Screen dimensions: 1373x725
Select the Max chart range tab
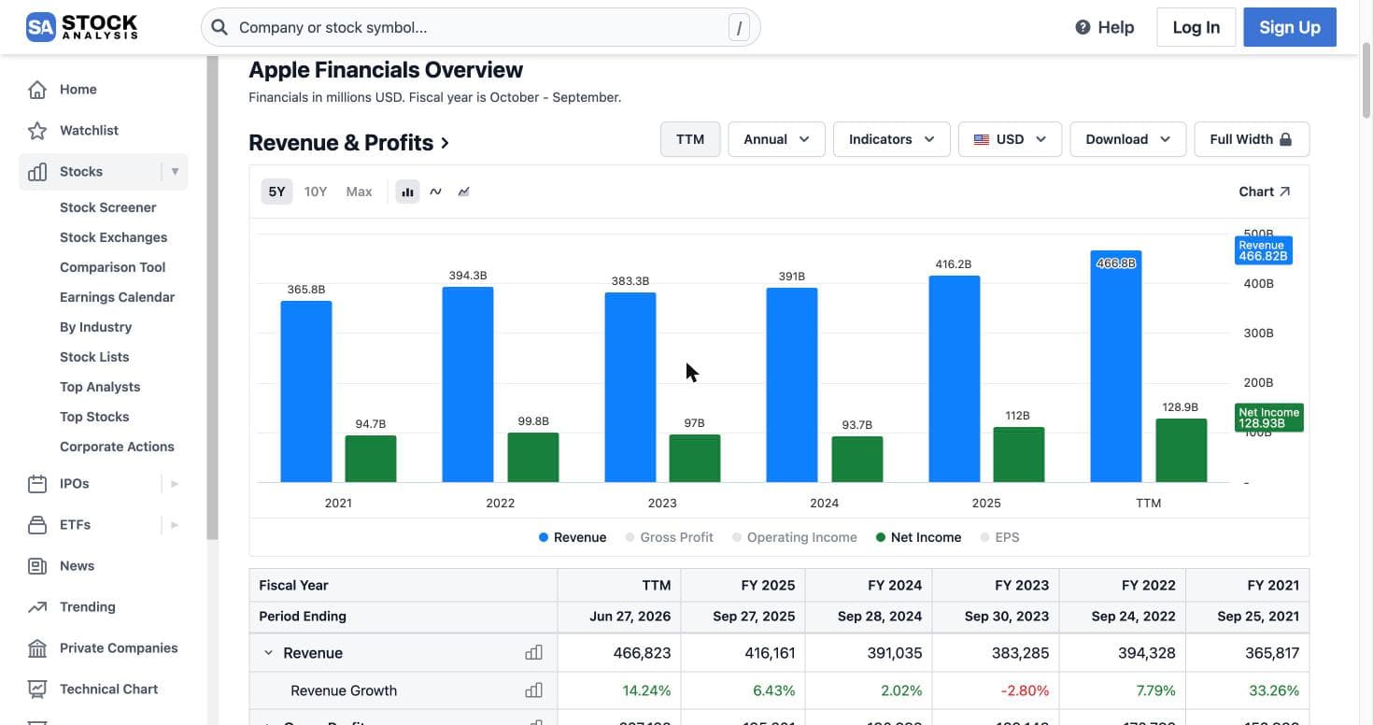click(x=359, y=192)
